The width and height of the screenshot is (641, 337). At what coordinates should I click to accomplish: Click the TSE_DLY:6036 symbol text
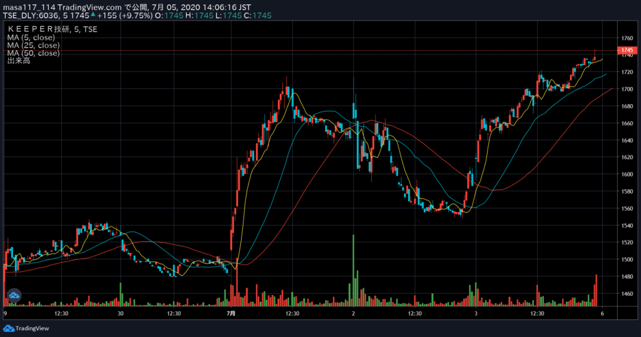coord(31,16)
